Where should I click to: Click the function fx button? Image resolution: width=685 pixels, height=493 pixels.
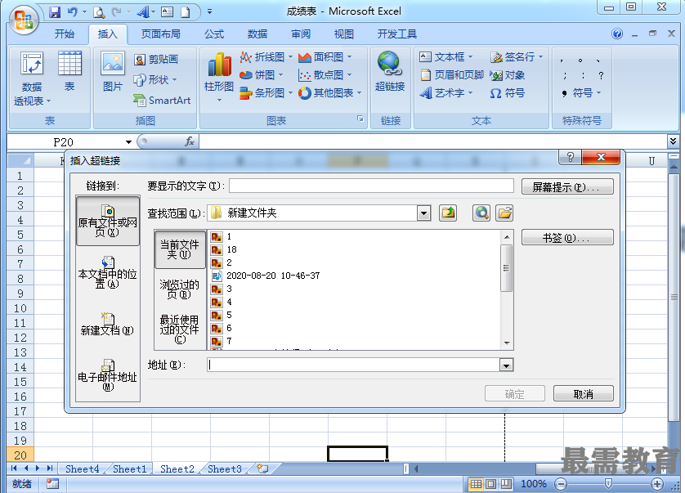click(190, 141)
